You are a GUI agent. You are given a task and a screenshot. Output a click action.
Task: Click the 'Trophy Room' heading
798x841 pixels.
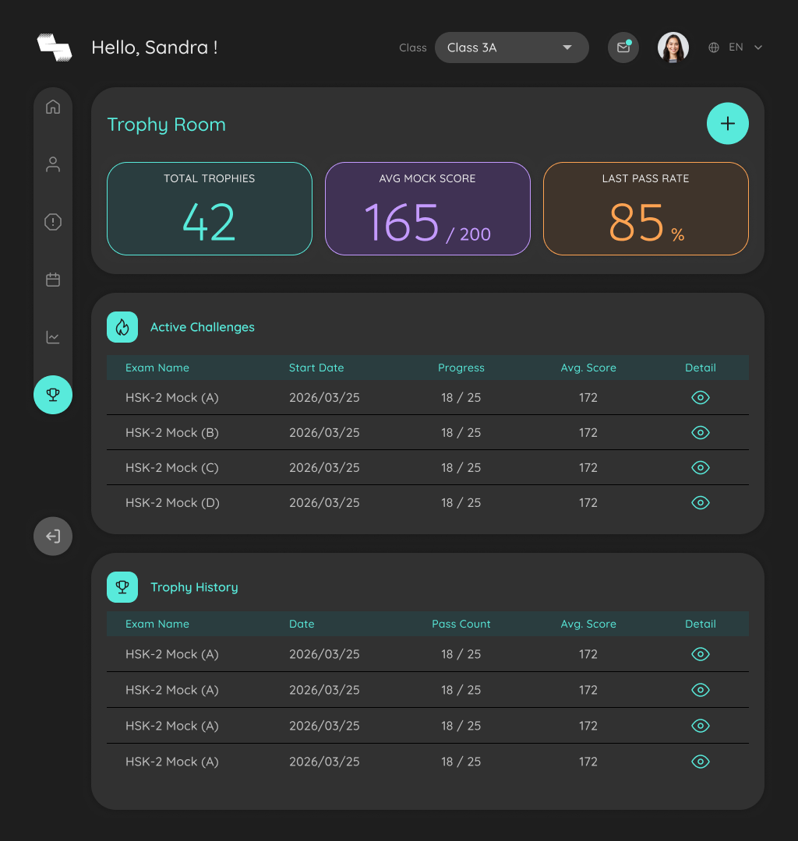[166, 125]
